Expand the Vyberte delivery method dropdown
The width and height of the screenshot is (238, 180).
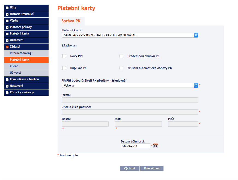(x=130, y=85)
